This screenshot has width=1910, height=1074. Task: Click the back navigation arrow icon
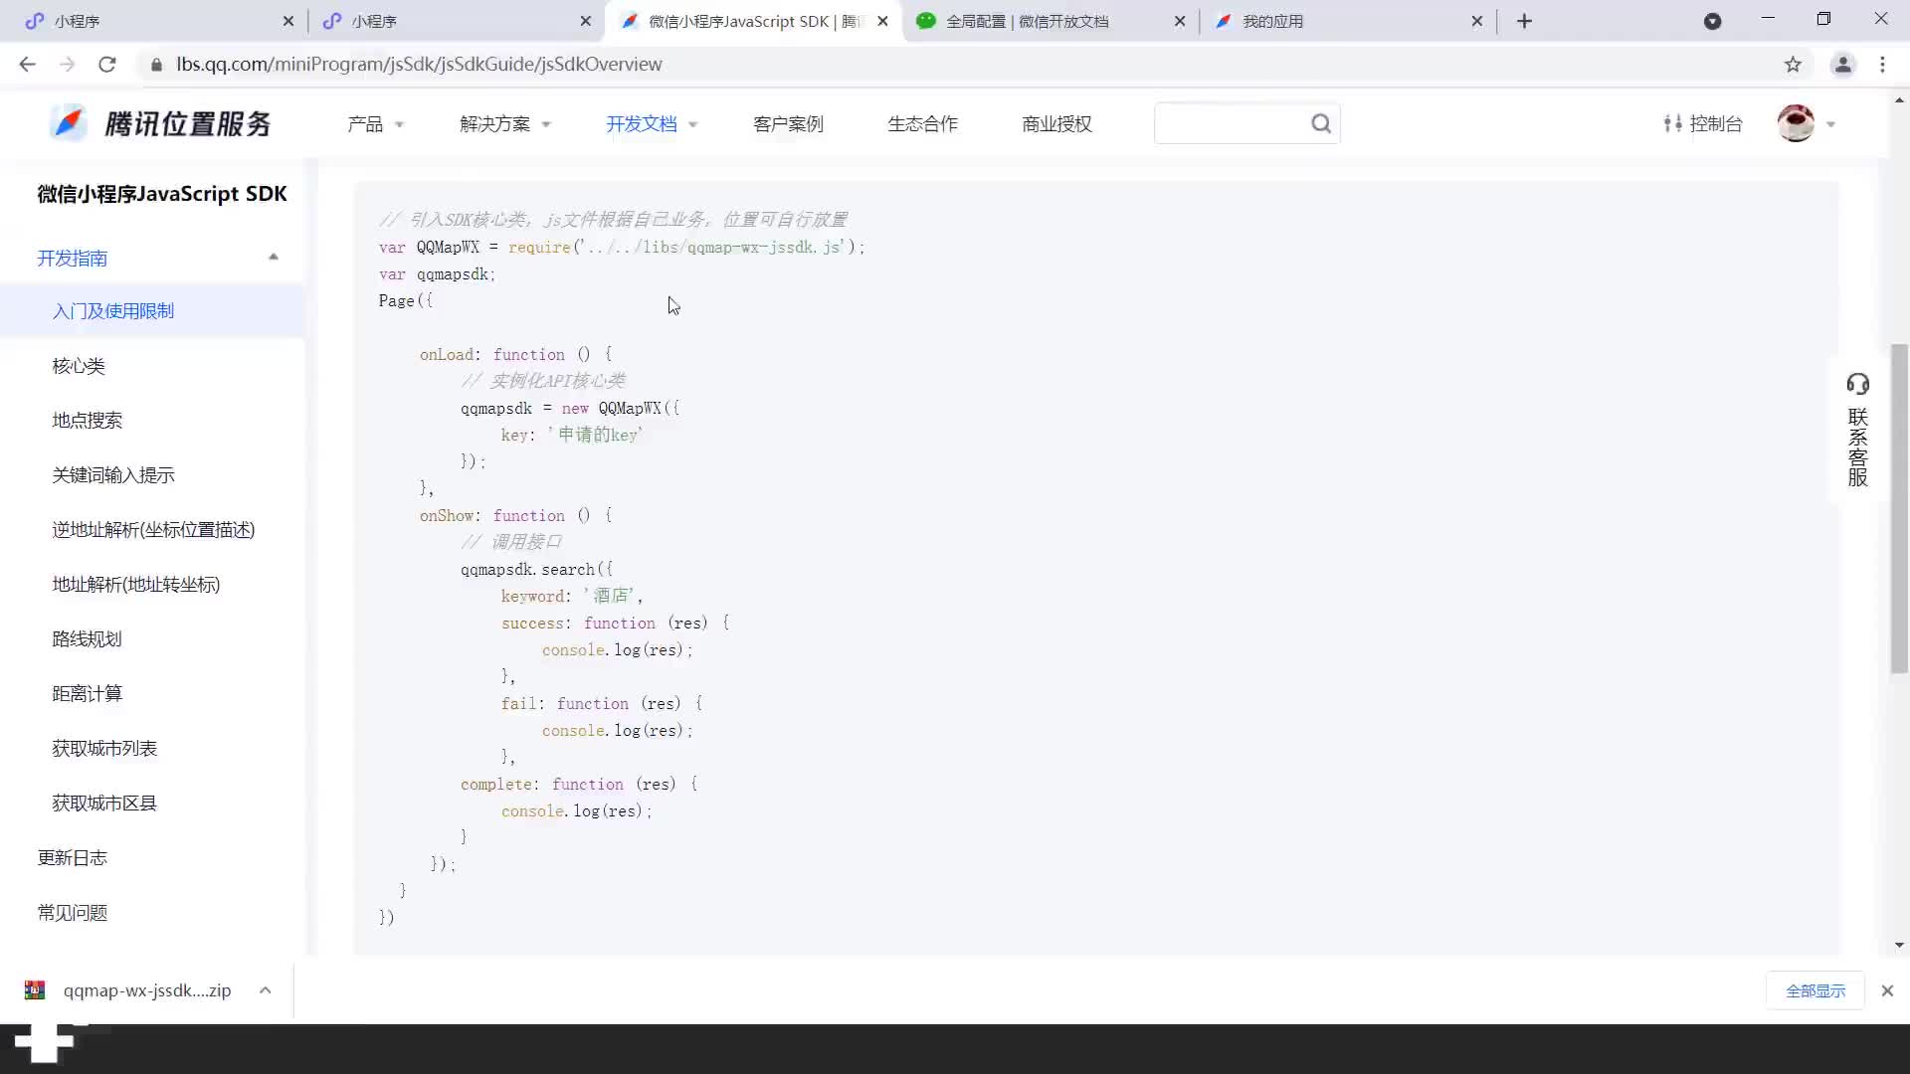[x=28, y=63]
